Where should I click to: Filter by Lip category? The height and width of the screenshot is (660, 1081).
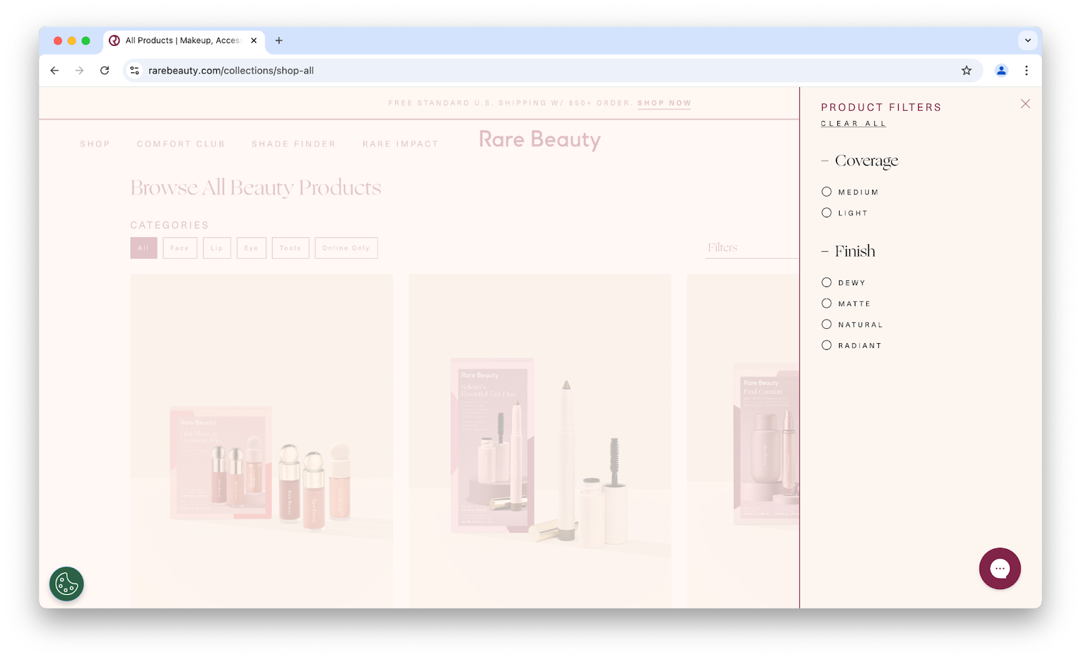pyautogui.click(x=217, y=248)
